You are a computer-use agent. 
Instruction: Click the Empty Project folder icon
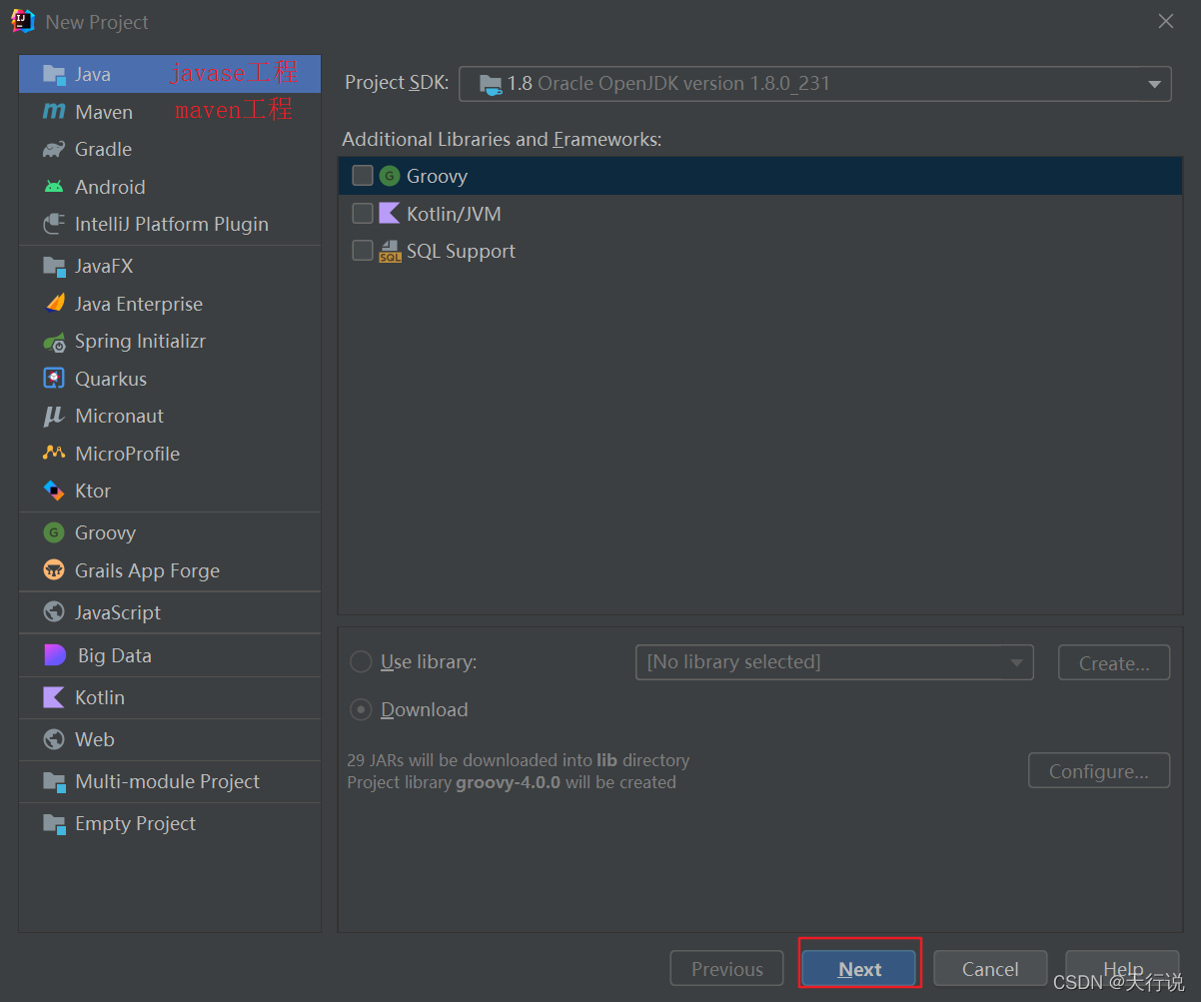[x=54, y=823]
